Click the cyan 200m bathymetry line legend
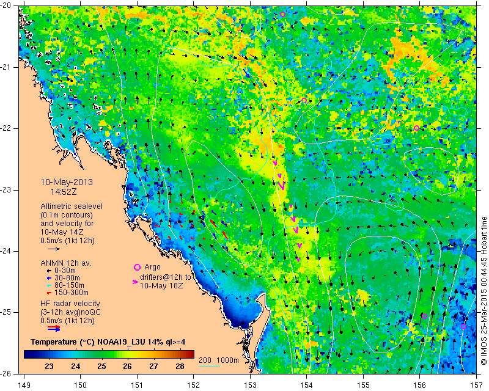This screenshot has height=391, width=489. [x=209, y=366]
